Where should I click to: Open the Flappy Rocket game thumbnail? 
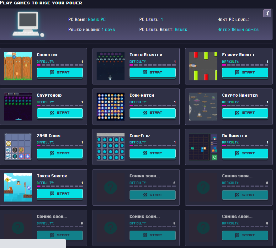tap(203, 66)
